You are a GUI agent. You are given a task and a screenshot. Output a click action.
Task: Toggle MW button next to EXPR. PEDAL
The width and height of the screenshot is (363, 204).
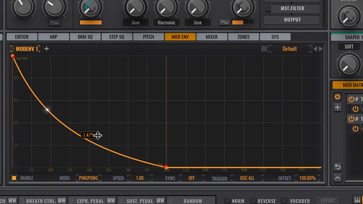[111, 200]
